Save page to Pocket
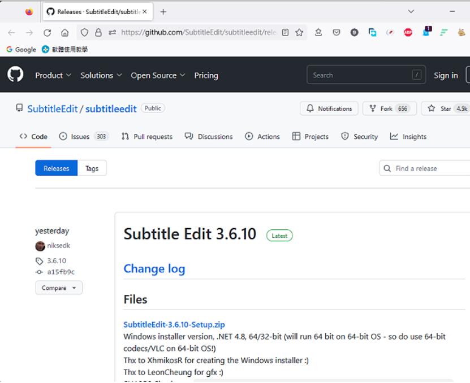 (x=337, y=32)
